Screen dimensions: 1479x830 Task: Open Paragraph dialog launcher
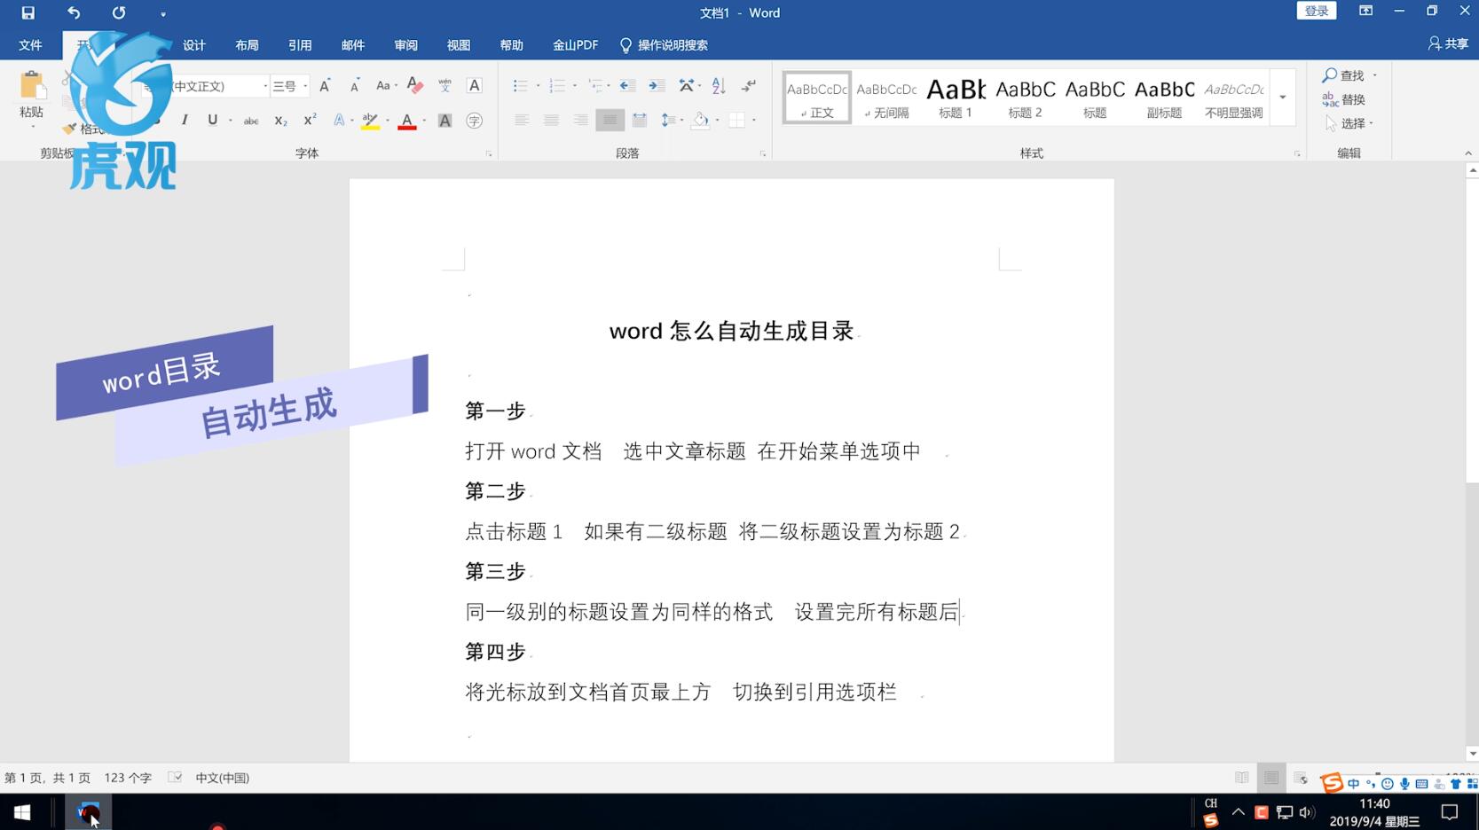pyautogui.click(x=763, y=154)
